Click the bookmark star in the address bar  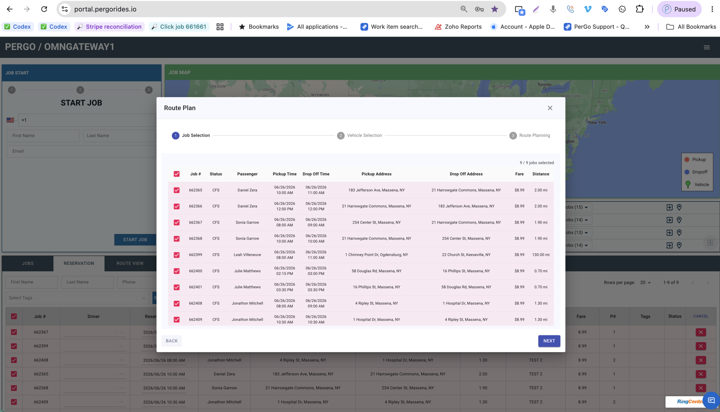click(x=494, y=9)
